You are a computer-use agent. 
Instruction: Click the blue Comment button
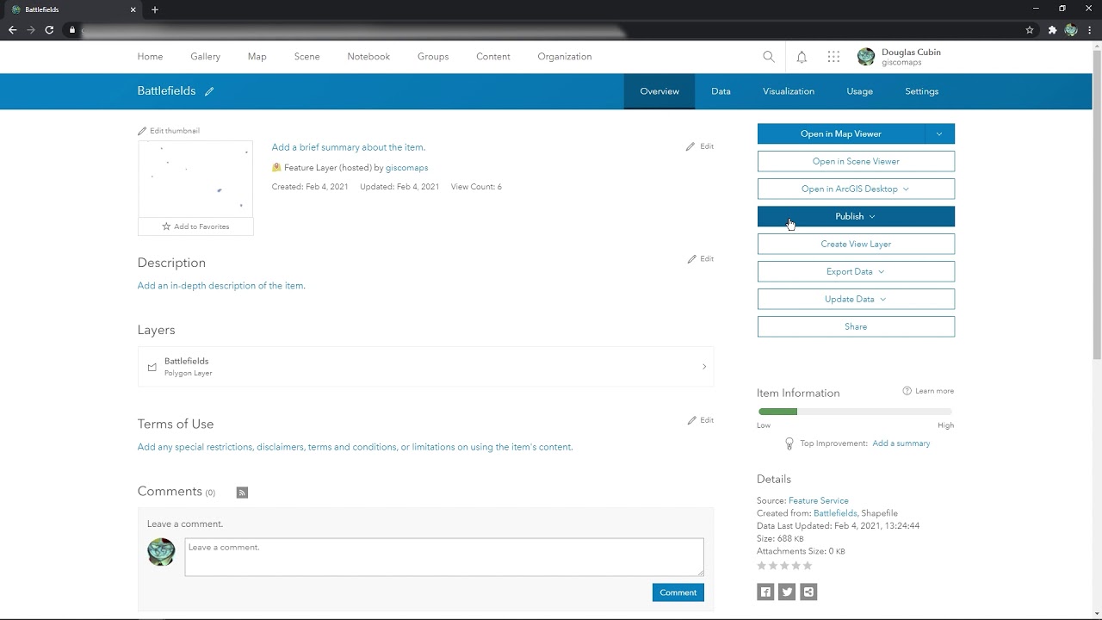[678, 592]
